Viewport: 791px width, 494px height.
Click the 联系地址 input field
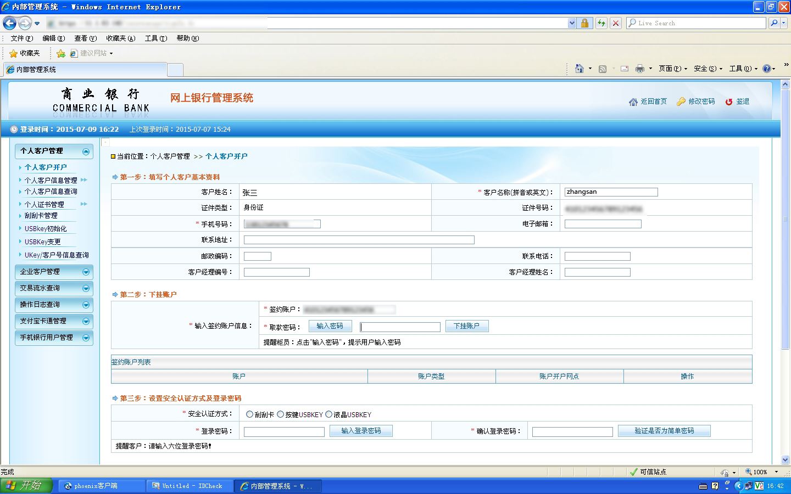(x=359, y=240)
